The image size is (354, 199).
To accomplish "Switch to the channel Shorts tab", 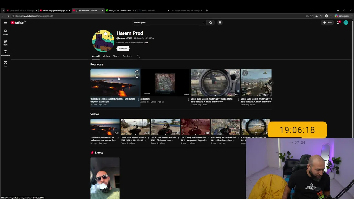I will coord(116,56).
